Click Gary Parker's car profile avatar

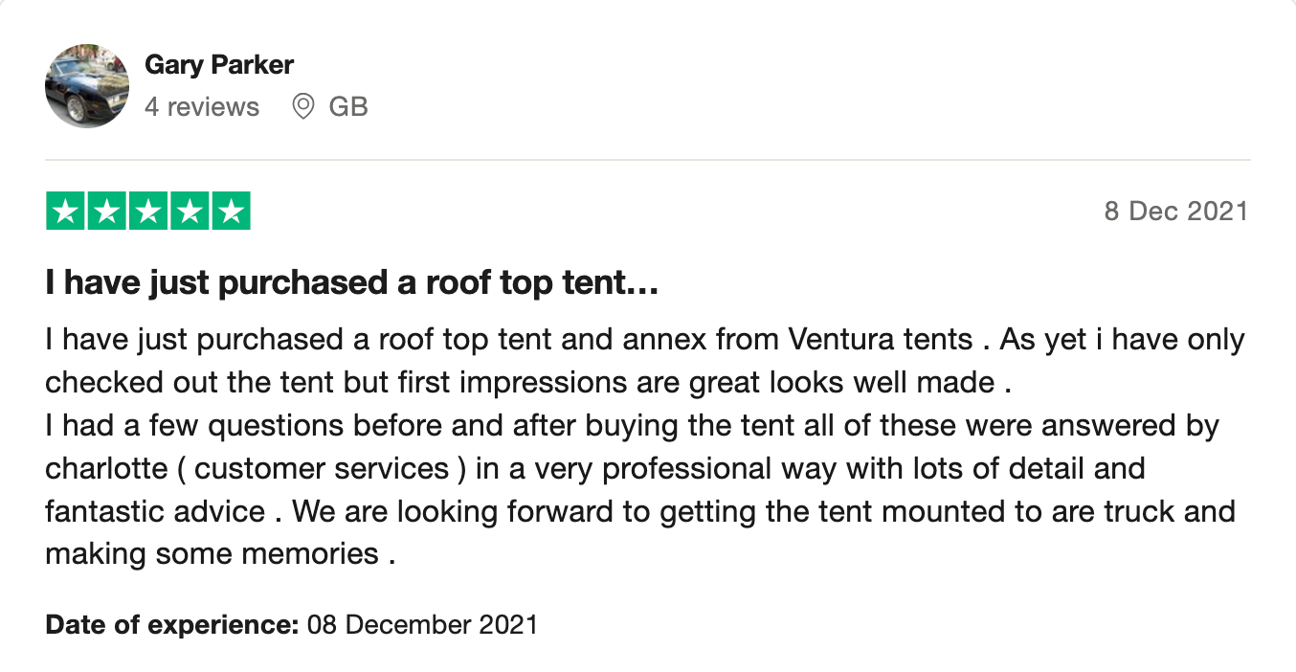click(87, 86)
